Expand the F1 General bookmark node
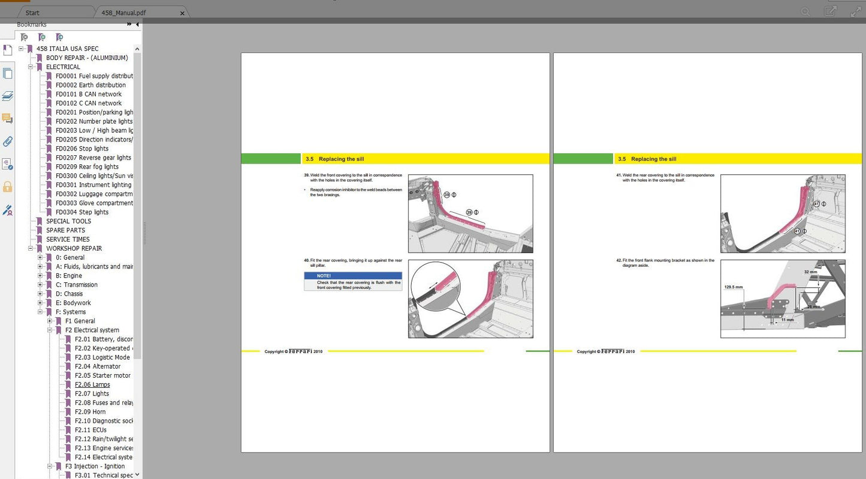This screenshot has height=479, width=866. click(x=50, y=321)
